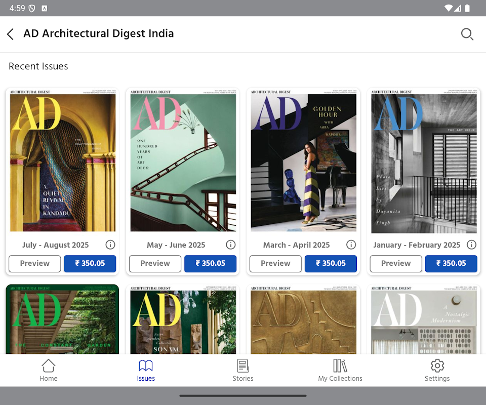Buy March - April 2025 for ₹350.05
The height and width of the screenshot is (405, 486).
pos(331,263)
